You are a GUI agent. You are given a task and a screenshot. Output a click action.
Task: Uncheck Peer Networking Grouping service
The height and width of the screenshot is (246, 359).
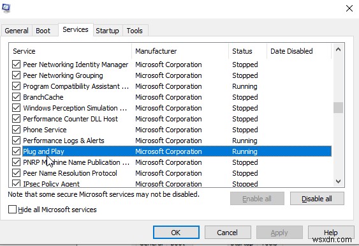[16, 75]
